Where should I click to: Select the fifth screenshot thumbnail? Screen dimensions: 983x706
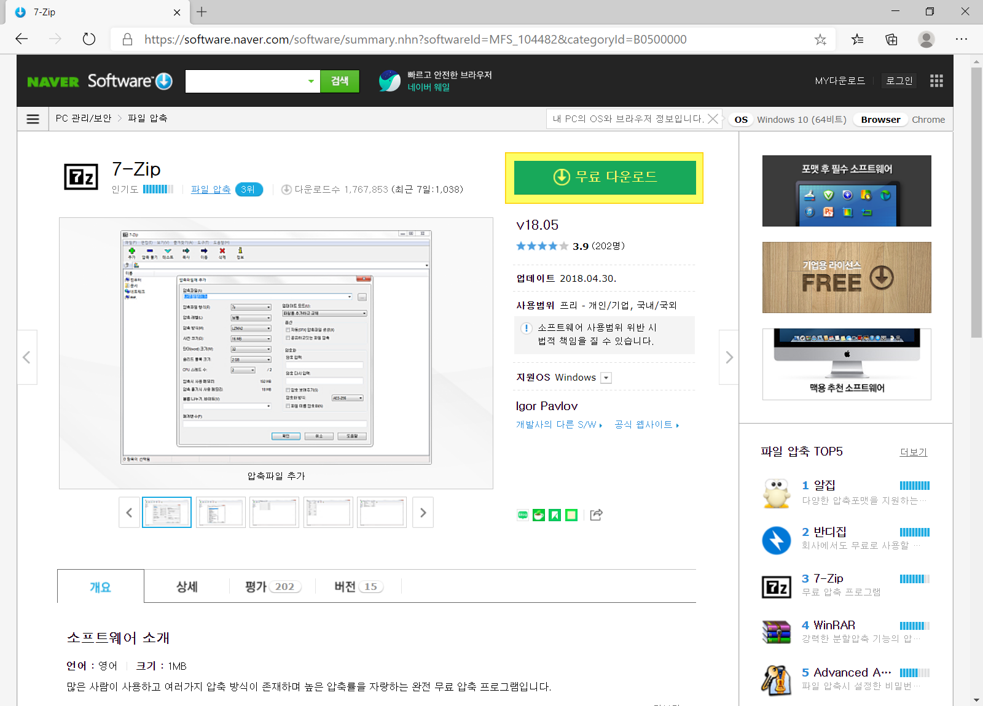382,513
